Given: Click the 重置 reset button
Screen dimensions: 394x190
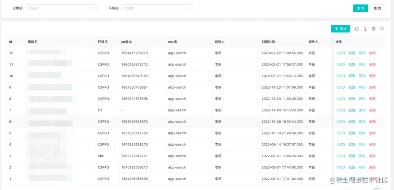Looking at the screenshot, I should pos(378,8).
